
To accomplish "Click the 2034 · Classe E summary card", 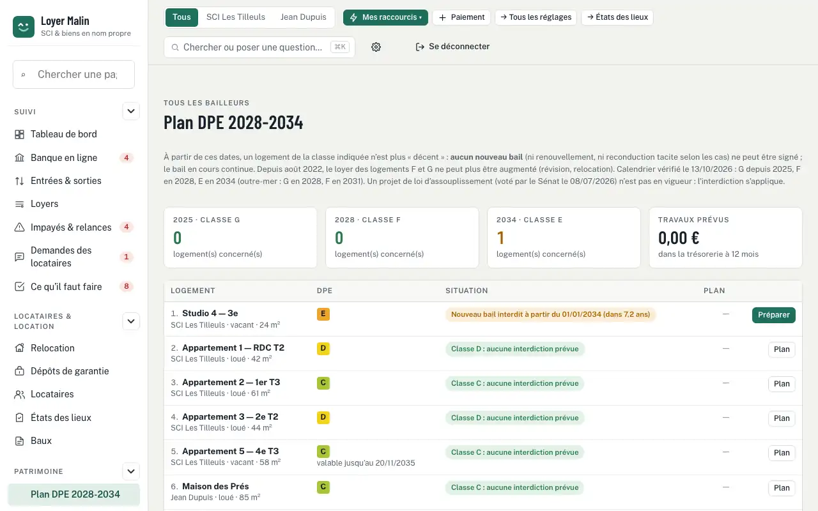I will 564,238.
